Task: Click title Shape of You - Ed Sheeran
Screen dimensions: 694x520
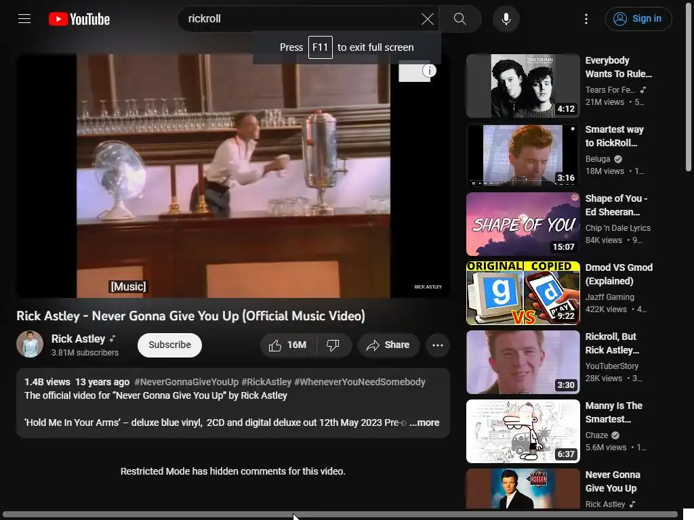Action: (615, 205)
